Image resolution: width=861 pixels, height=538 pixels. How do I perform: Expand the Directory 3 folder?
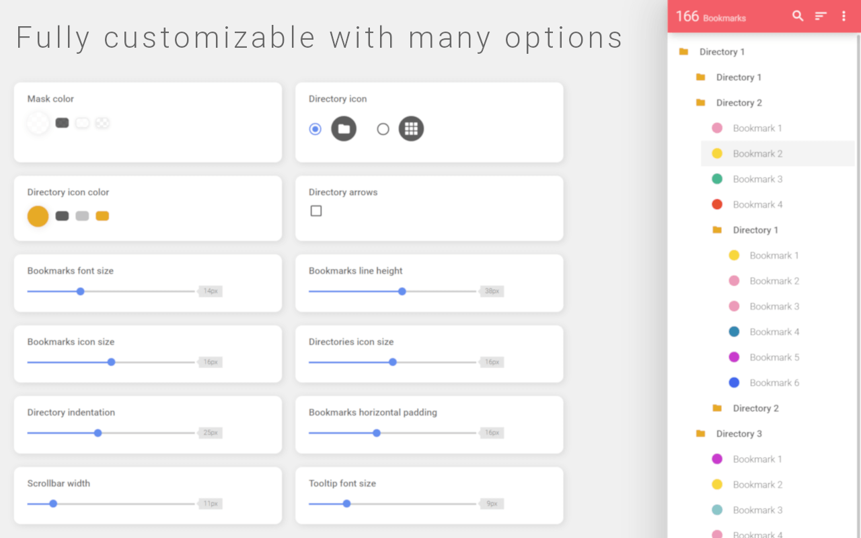click(x=739, y=434)
